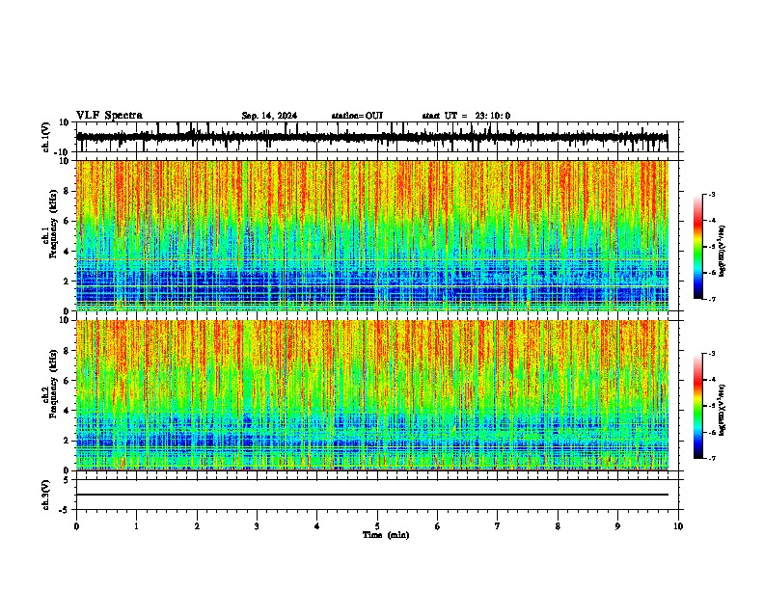Click the "5" tick on ch.3(V) axis

click(67, 479)
